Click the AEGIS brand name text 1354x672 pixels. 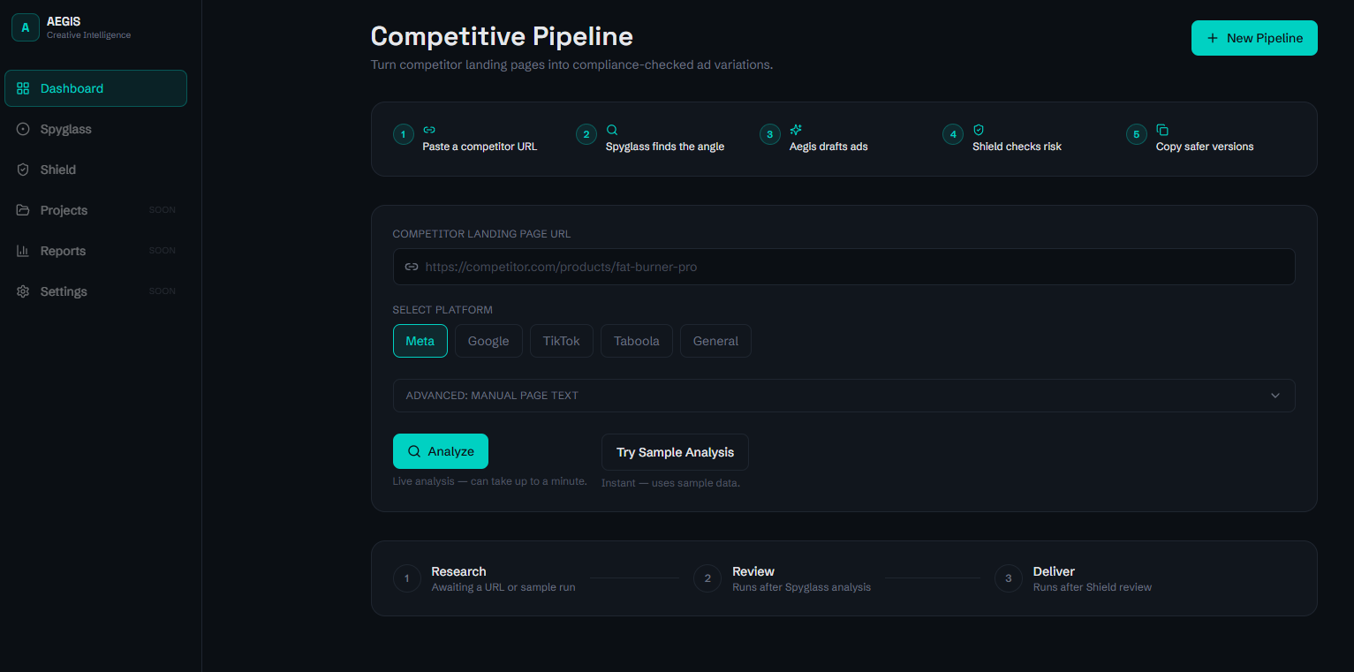64,21
